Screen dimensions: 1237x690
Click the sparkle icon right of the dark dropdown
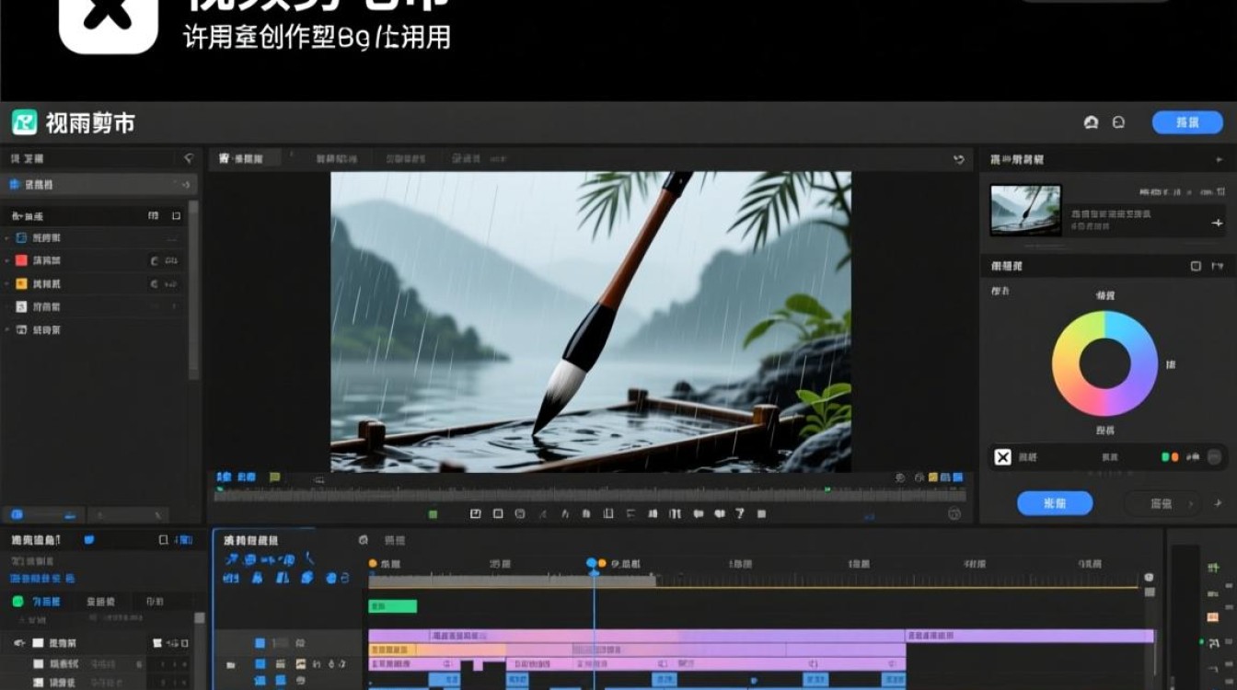1219,503
